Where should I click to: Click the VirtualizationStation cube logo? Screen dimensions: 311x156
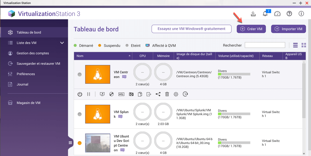click(11, 14)
